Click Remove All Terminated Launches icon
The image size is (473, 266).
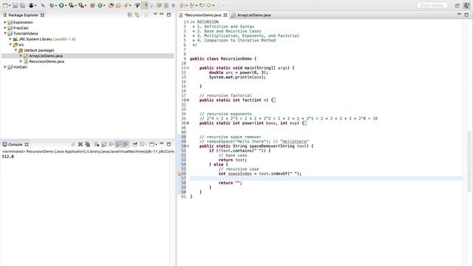click(x=87, y=144)
